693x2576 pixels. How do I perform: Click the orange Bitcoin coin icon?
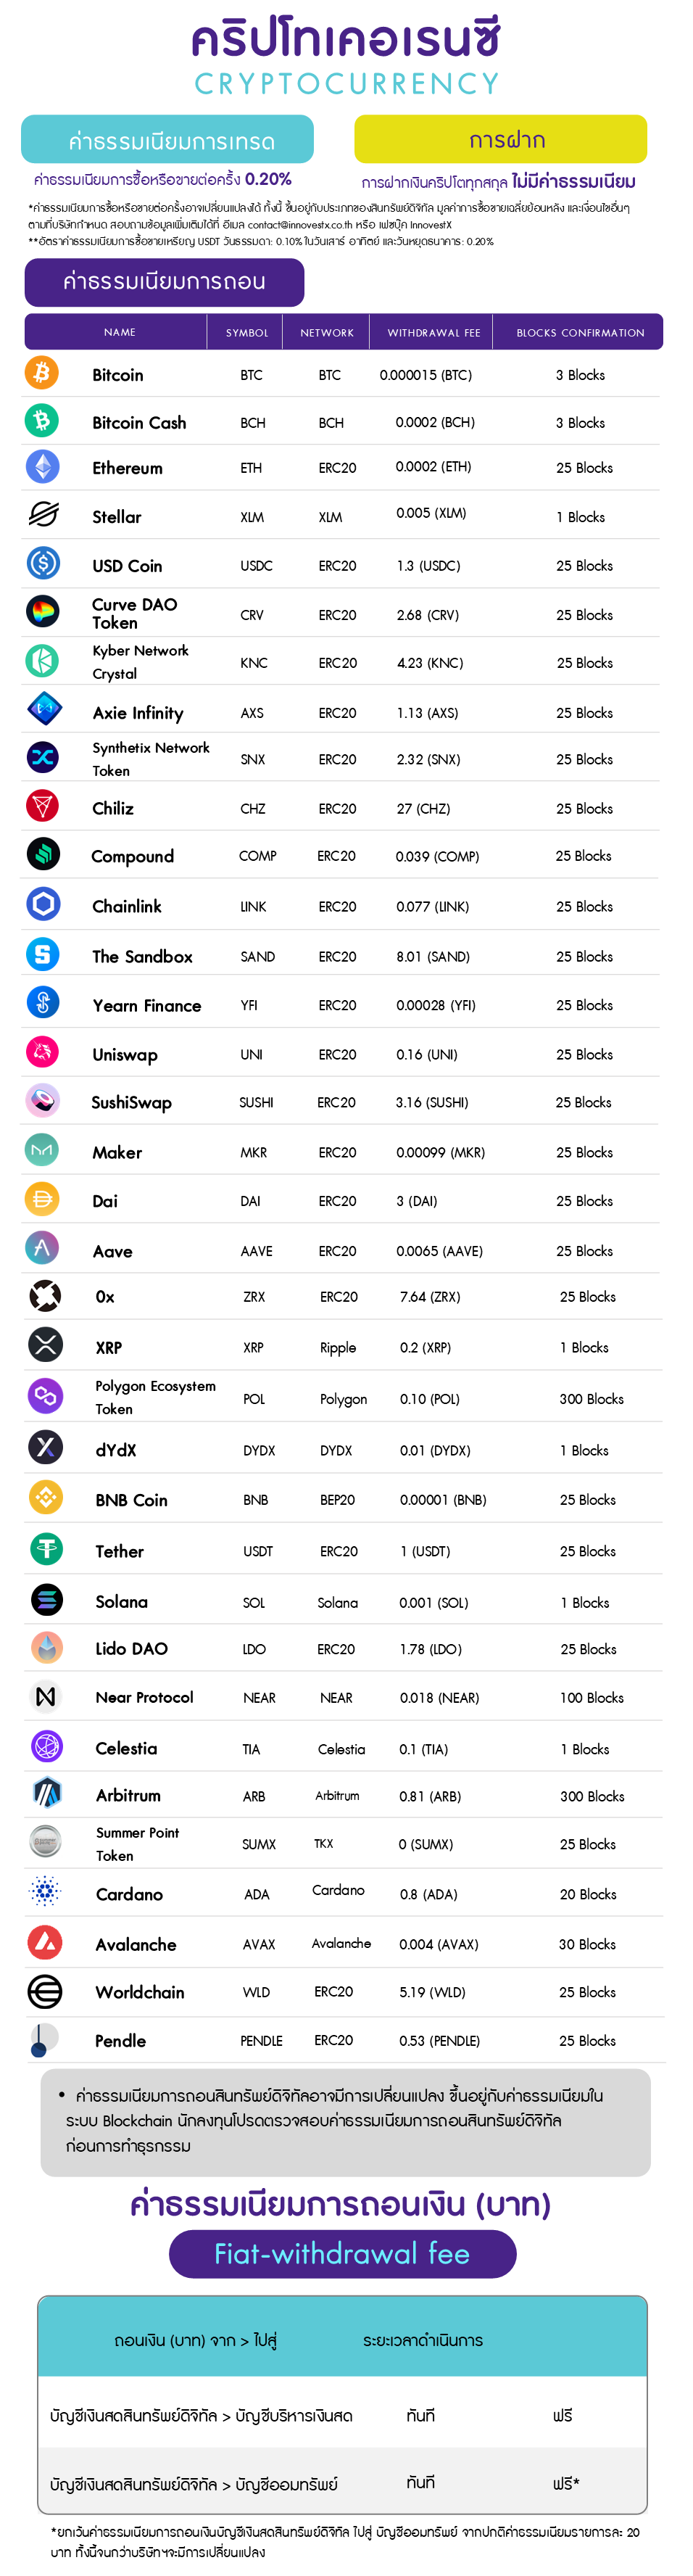coord(42,373)
